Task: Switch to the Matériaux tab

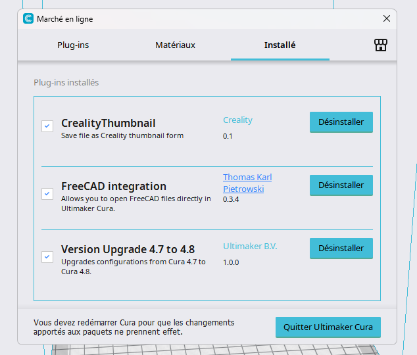Action: (x=175, y=45)
